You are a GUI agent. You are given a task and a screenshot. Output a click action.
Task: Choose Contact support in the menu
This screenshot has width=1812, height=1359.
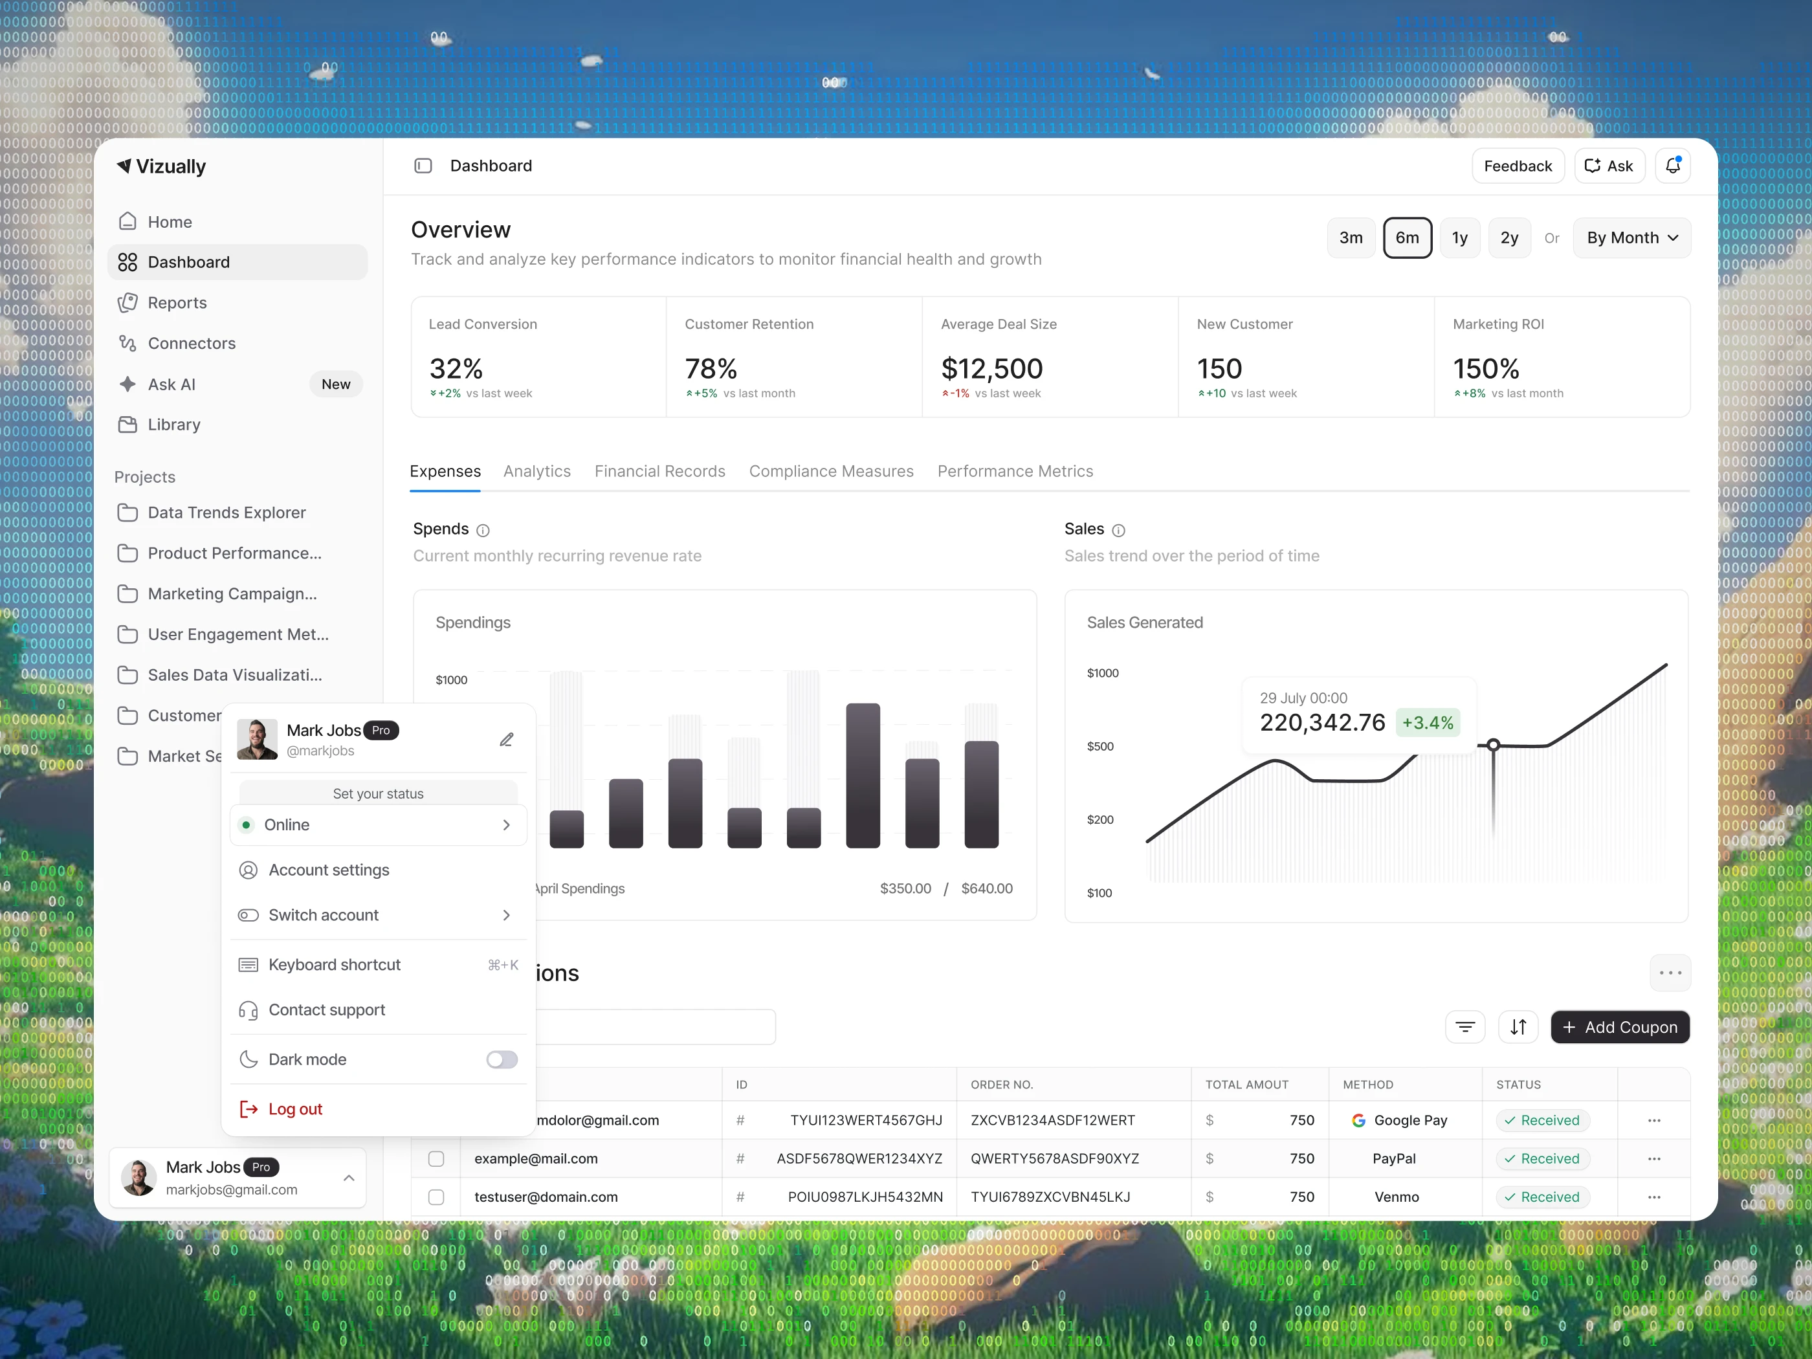pyautogui.click(x=378, y=1010)
